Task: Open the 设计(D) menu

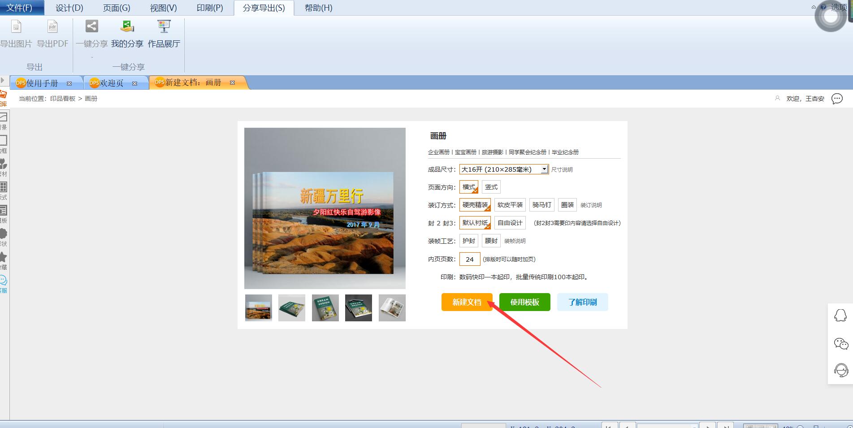Action: (69, 8)
